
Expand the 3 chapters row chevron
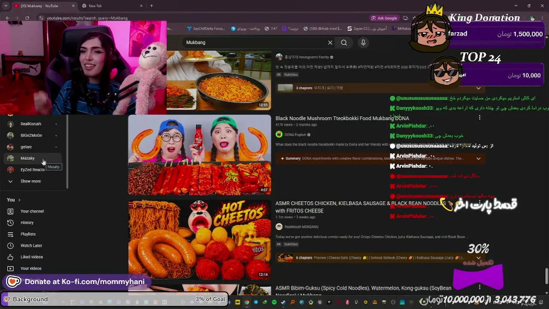pyautogui.click(x=478, y=88)
